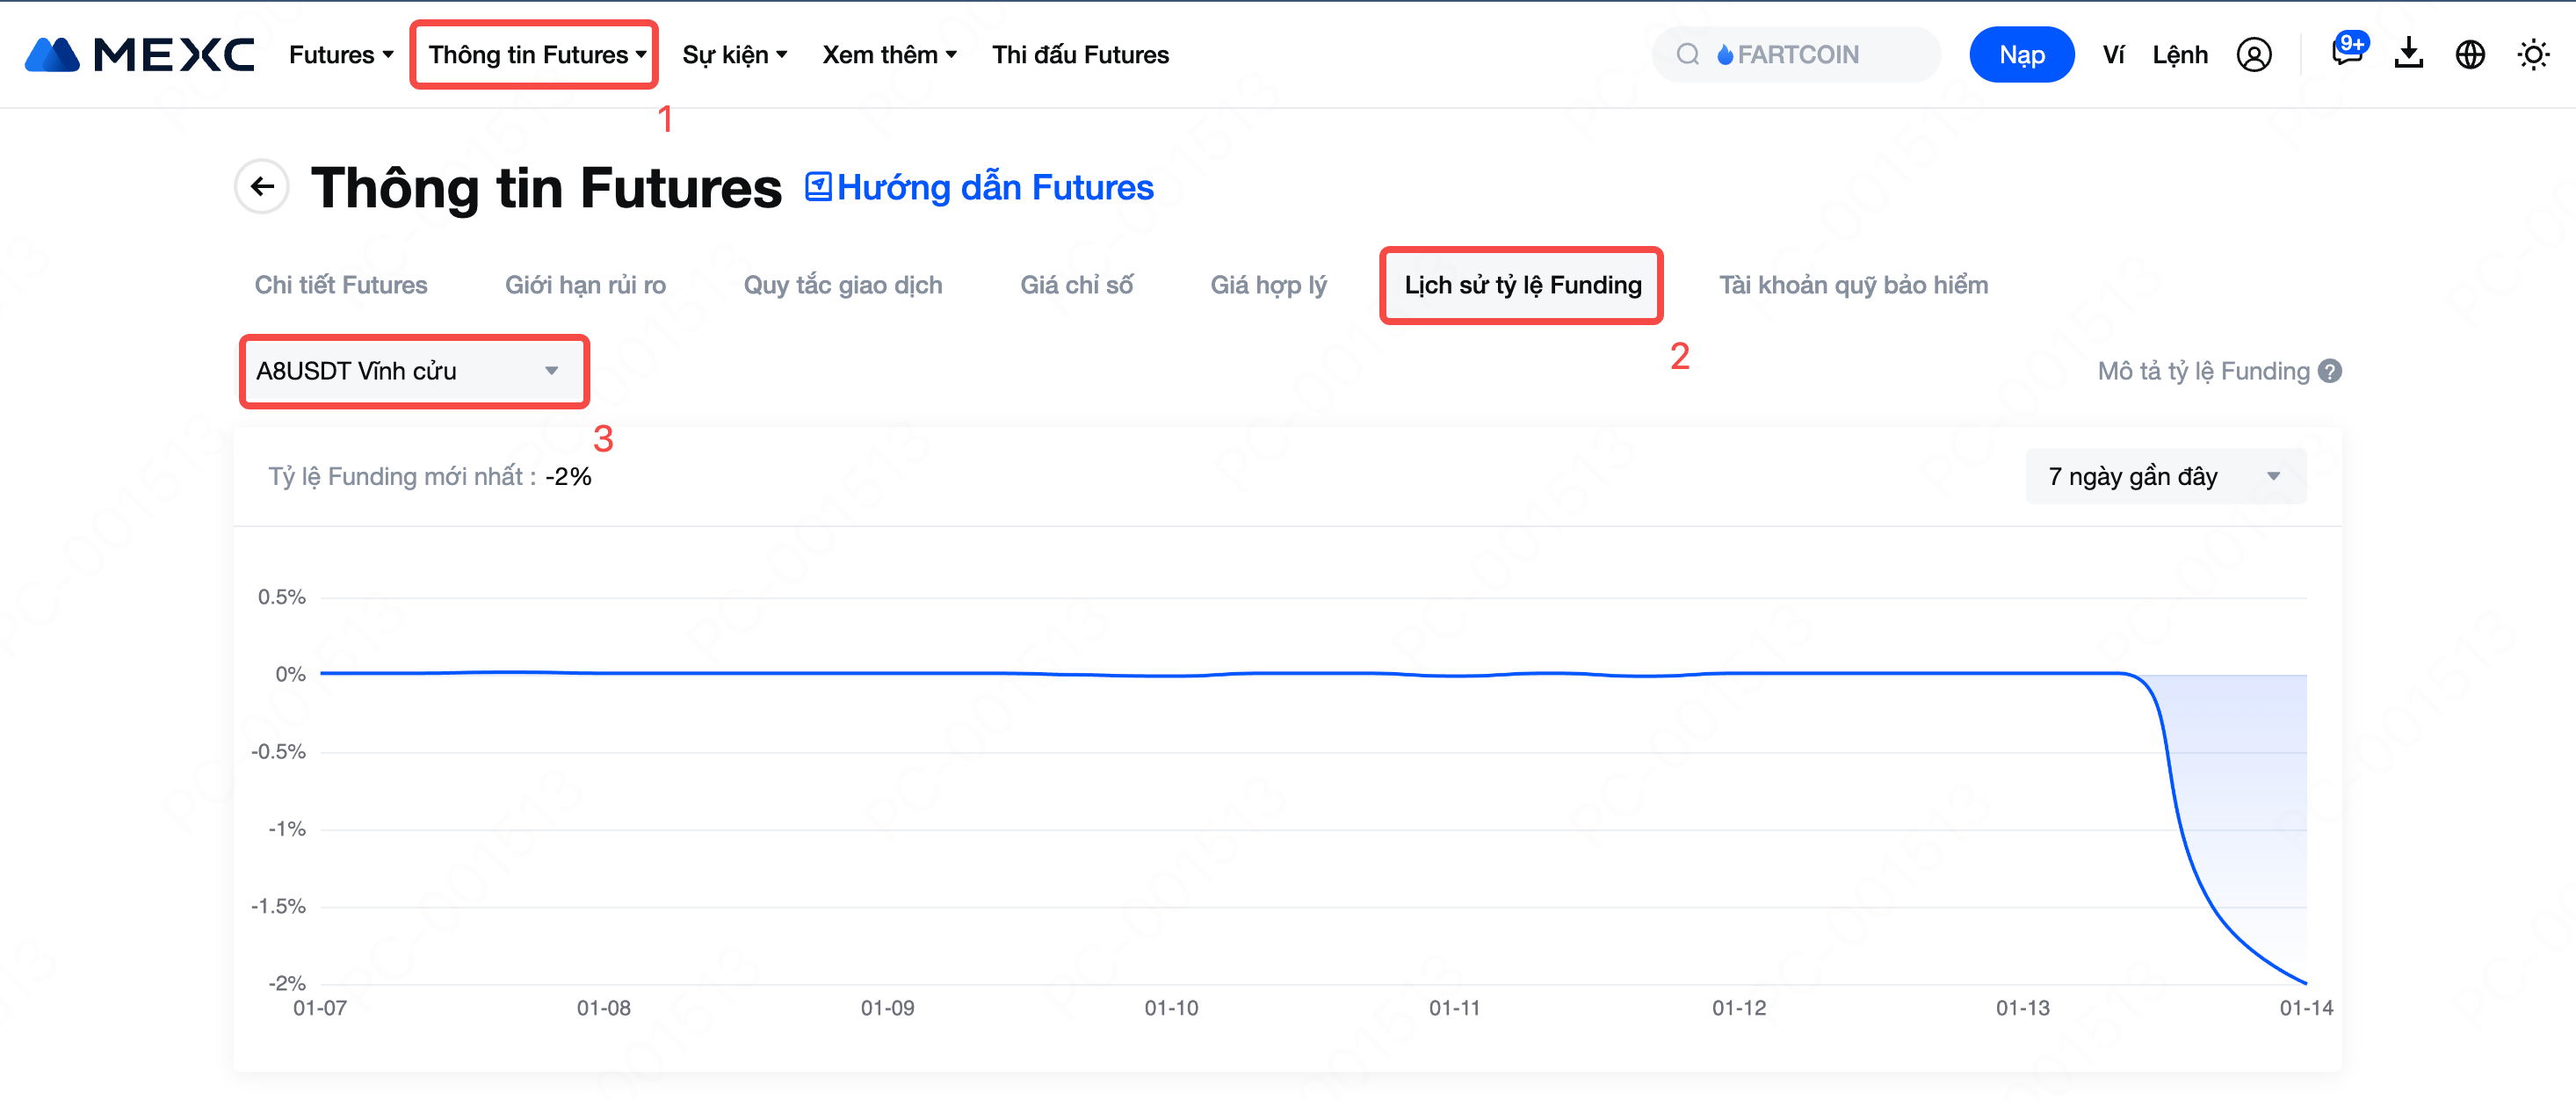This screenshot has width=2576, height=1100.
Task: Expand the Futures menu
Action: coord(341,55)
